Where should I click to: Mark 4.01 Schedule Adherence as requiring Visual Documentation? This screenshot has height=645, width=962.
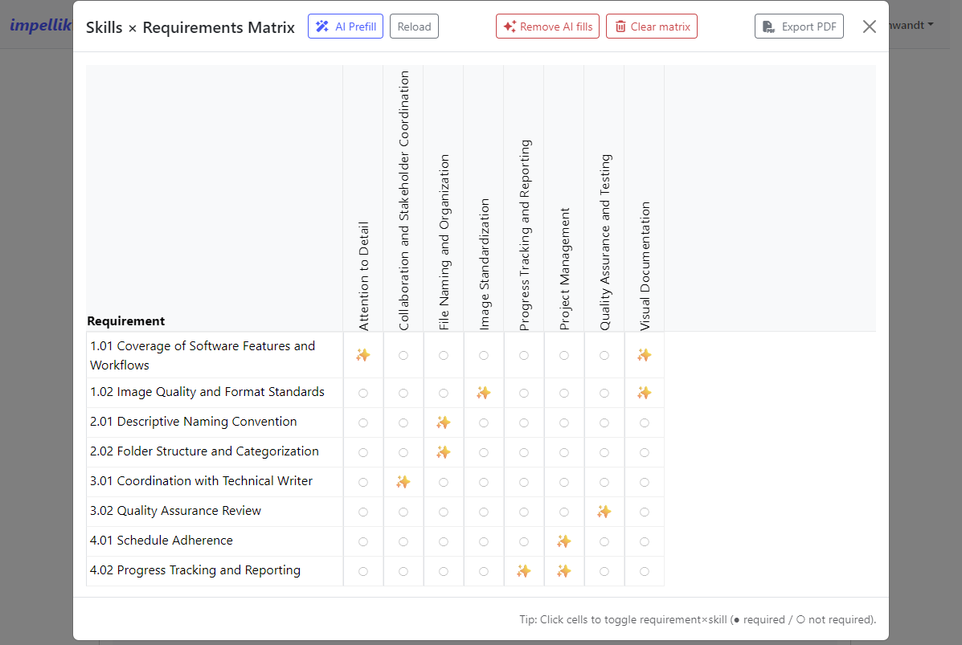(x=645, y=541)
